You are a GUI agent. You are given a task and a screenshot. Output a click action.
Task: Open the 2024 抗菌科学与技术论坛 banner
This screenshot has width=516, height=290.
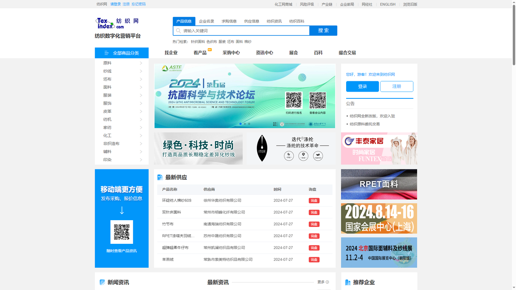coord(245,96)
